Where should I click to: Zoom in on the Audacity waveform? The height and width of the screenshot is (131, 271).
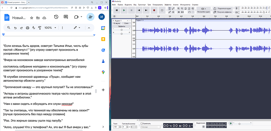pos(179,8)
